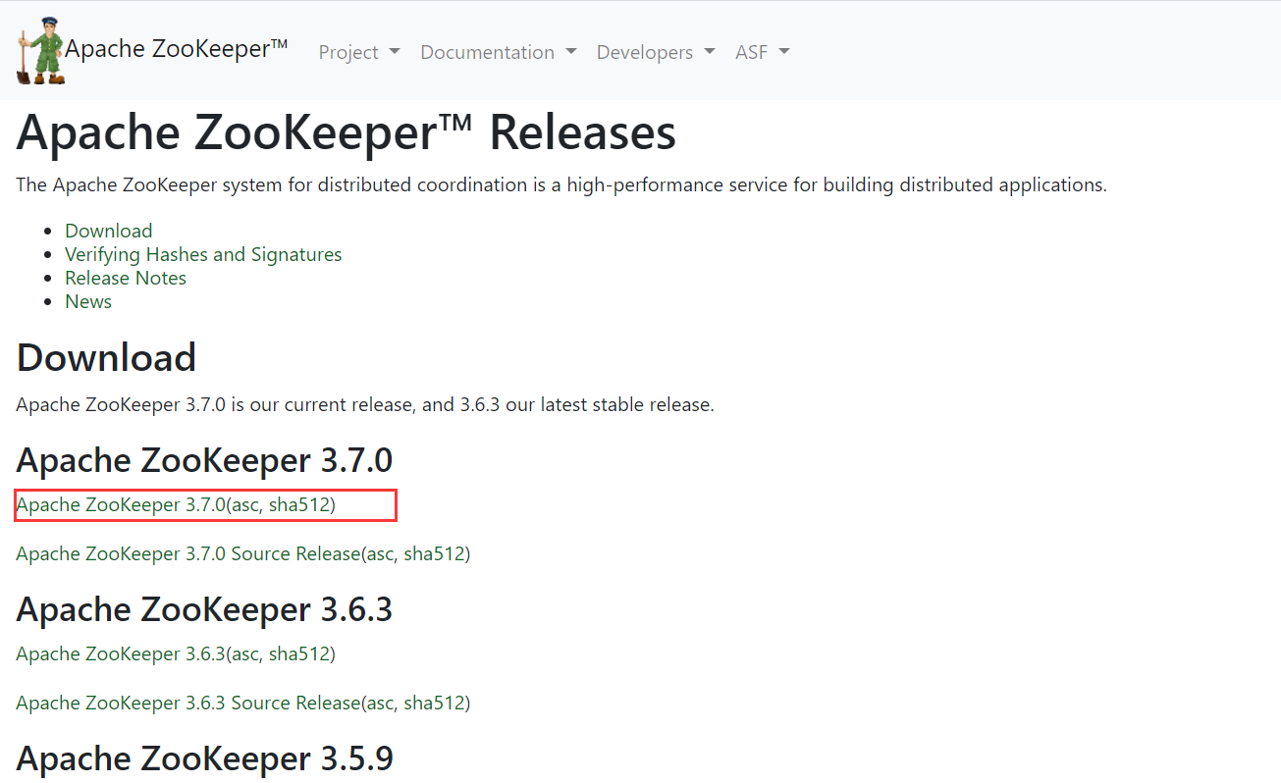Image resolution: width=1281 pixels, height=783 pixels.
Task: Open Verifying Hashes and Signatures link
Action: (203, 254)
